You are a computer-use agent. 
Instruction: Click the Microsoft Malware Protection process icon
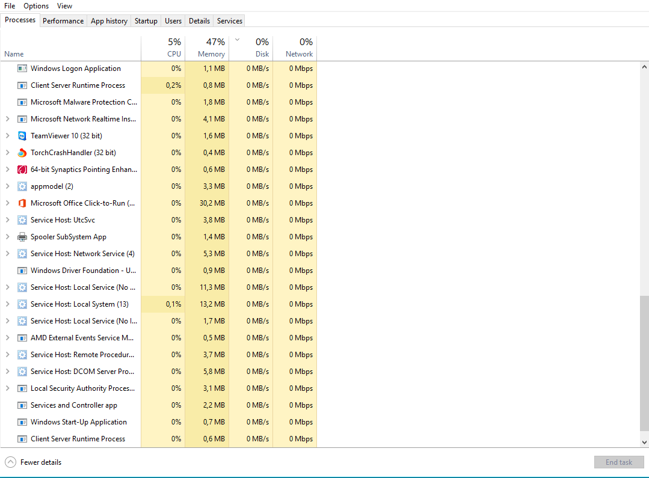coord(22,102)
